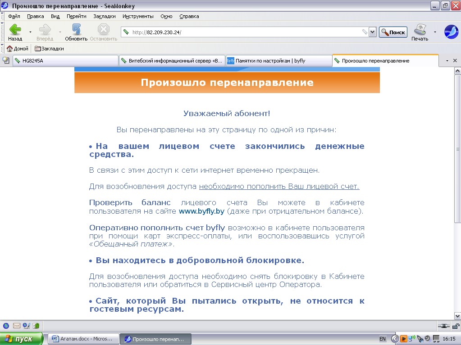The image size is (461, 345).
Task: Open the www.byfly.by link
Action: [202, 211]
